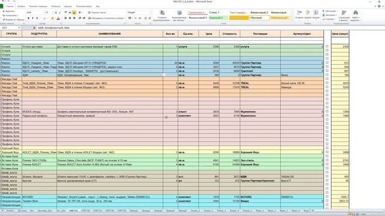Viewport: 385px width, 216px height.
Task: Click Перенос текста (Wrap text) button
Action: coord(97,13)
